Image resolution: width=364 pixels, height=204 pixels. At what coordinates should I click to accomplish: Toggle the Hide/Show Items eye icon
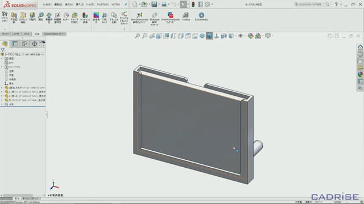click(241, 36)
